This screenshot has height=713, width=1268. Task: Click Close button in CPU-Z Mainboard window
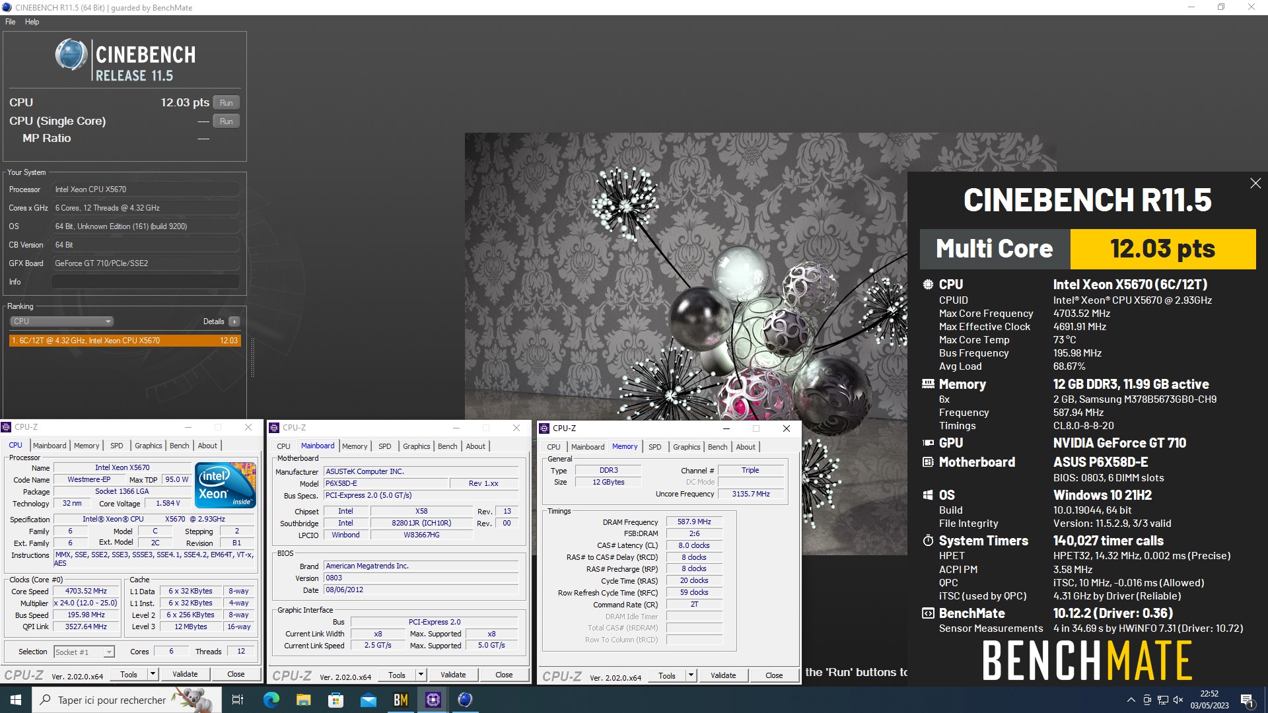(504, 675)
